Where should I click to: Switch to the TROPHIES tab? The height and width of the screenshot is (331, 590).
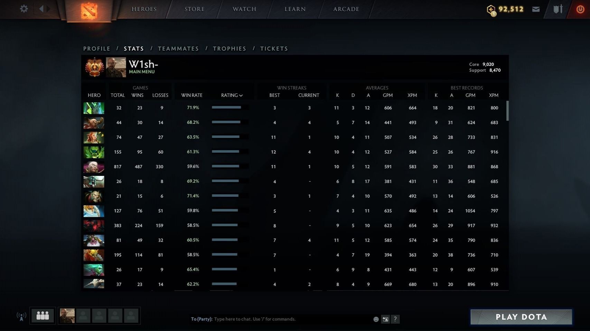[230, 49]
